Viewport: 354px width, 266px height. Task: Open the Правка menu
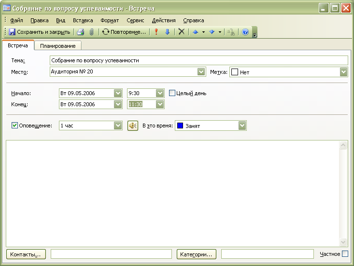[40, 20]
